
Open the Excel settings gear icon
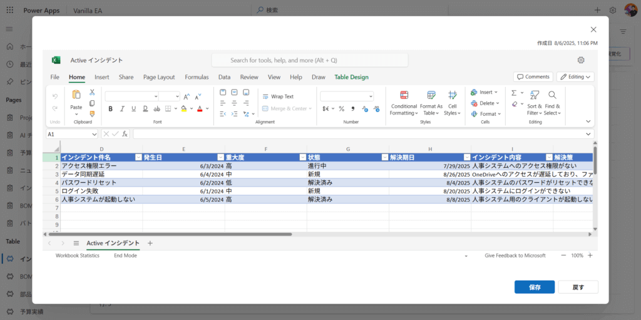(x=581, y=60)
